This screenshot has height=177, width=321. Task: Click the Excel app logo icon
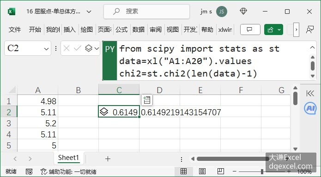click(x=12, y=12)
